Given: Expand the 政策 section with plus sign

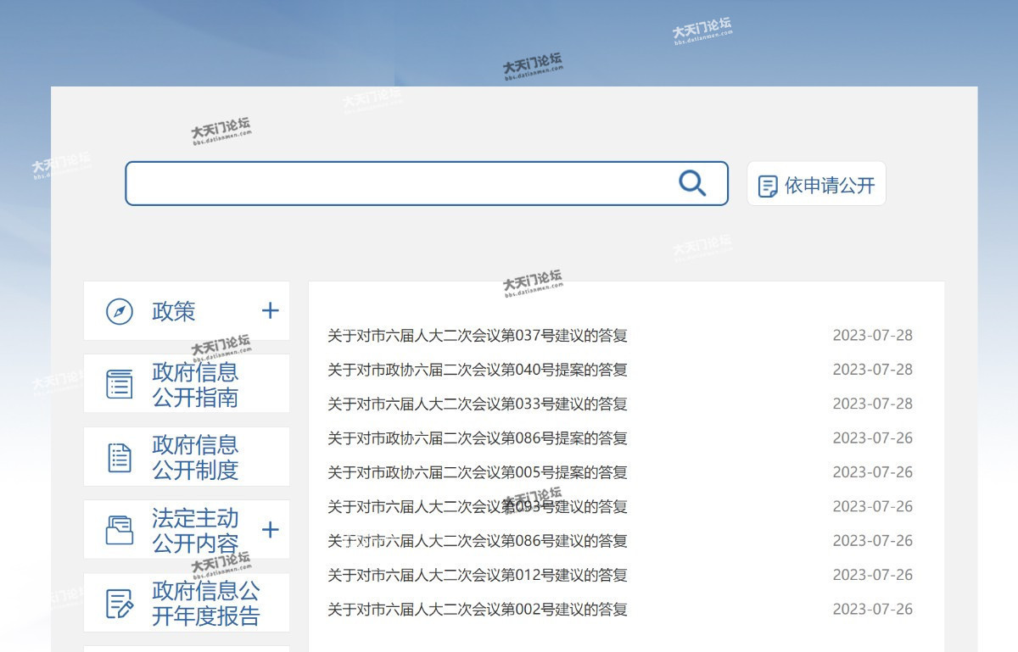Looking at the screenshot, I should coord(270,311).
